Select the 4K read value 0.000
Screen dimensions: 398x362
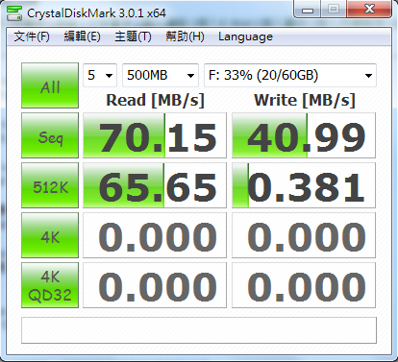(x=155, y=235)
